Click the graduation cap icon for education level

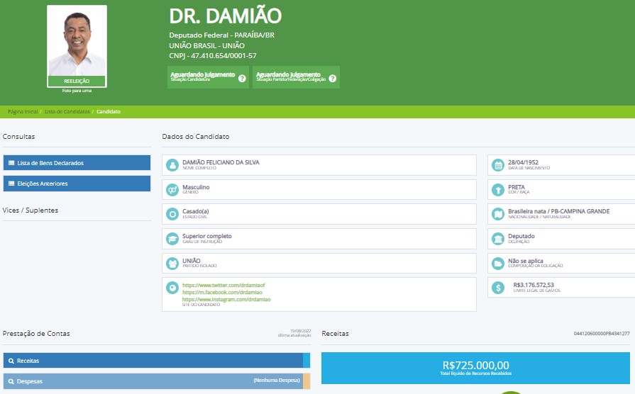(x=172, y=239)
